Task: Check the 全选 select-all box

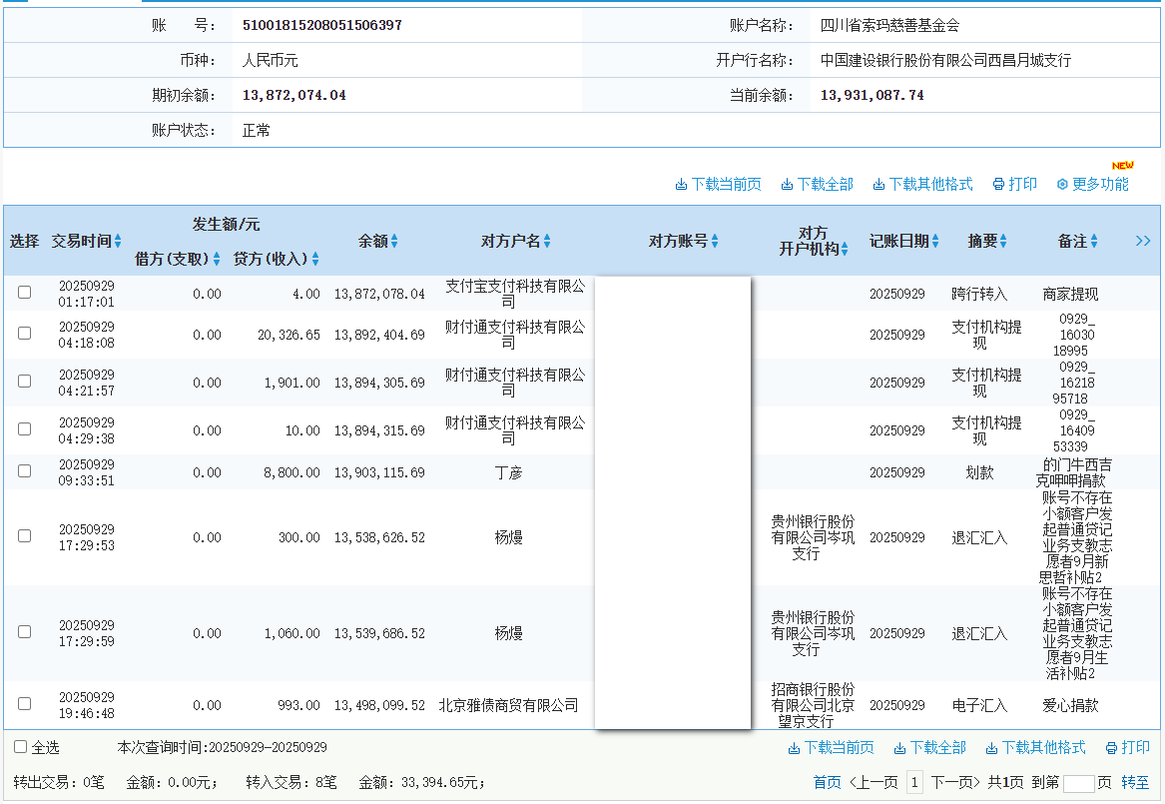Action: click(x=21, y=747)
